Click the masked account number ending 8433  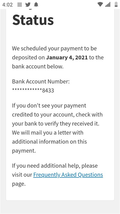pyautogui.click(x=33, y=90)
